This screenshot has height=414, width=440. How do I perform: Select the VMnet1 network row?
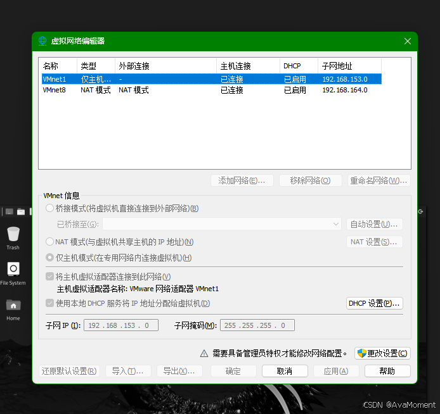(x=212, y=79)
